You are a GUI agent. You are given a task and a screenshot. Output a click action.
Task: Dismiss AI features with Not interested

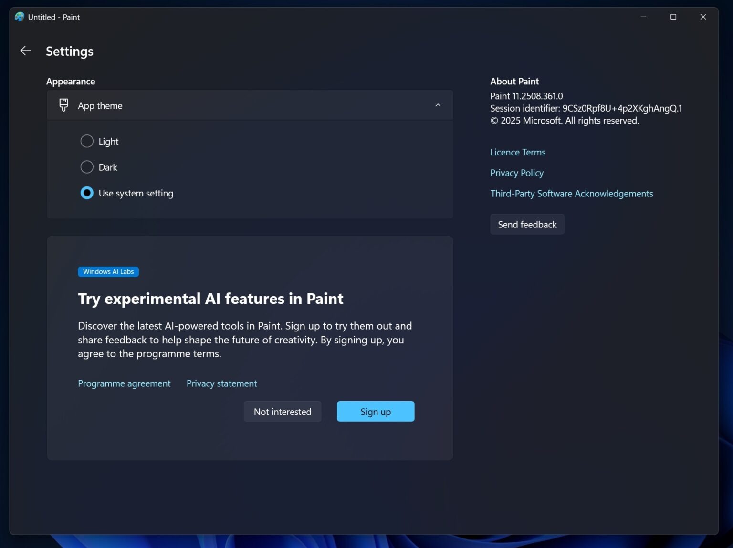tap(282, 411)
